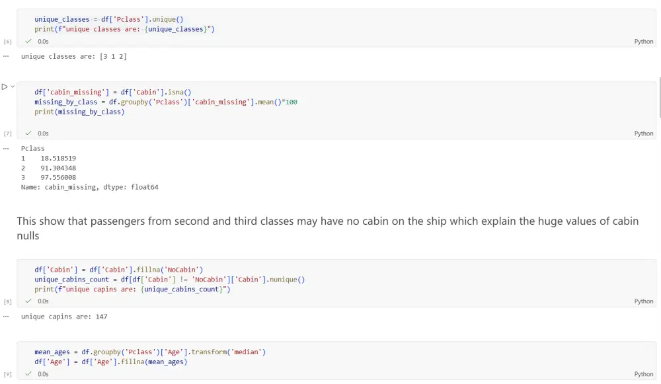Open output actions menu for unique classes output
This screenshot has width=661, height=384.
pos(6,56)
